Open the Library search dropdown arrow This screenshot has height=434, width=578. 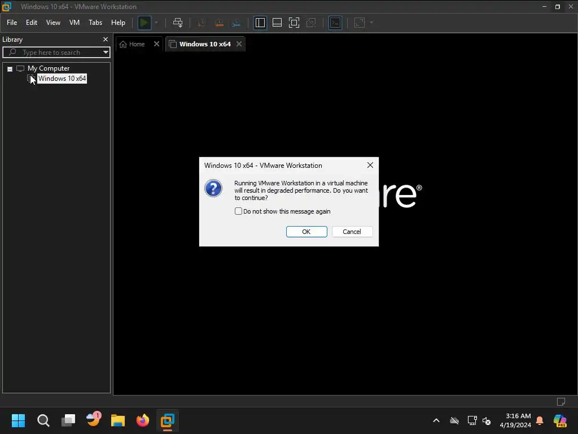106,53
